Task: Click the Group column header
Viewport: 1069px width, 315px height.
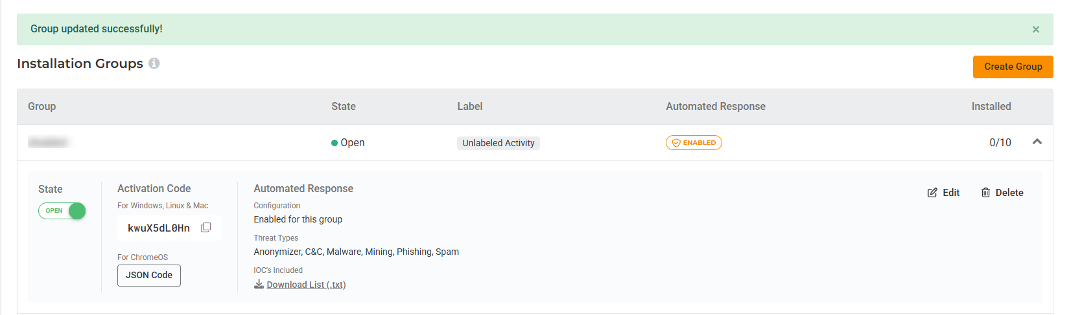Action: click(41, 107)
